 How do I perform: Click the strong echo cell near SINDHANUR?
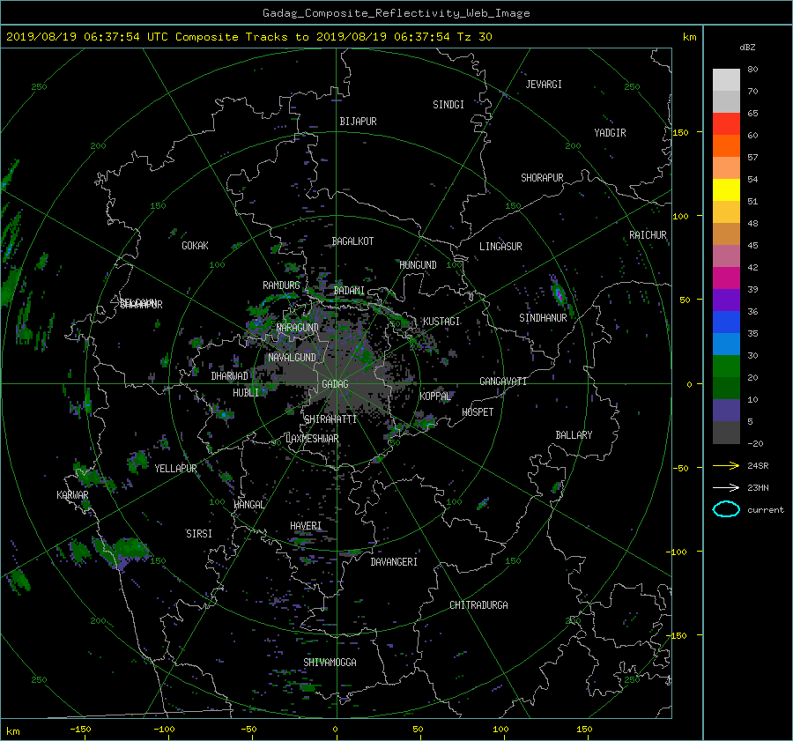(559, 294)
